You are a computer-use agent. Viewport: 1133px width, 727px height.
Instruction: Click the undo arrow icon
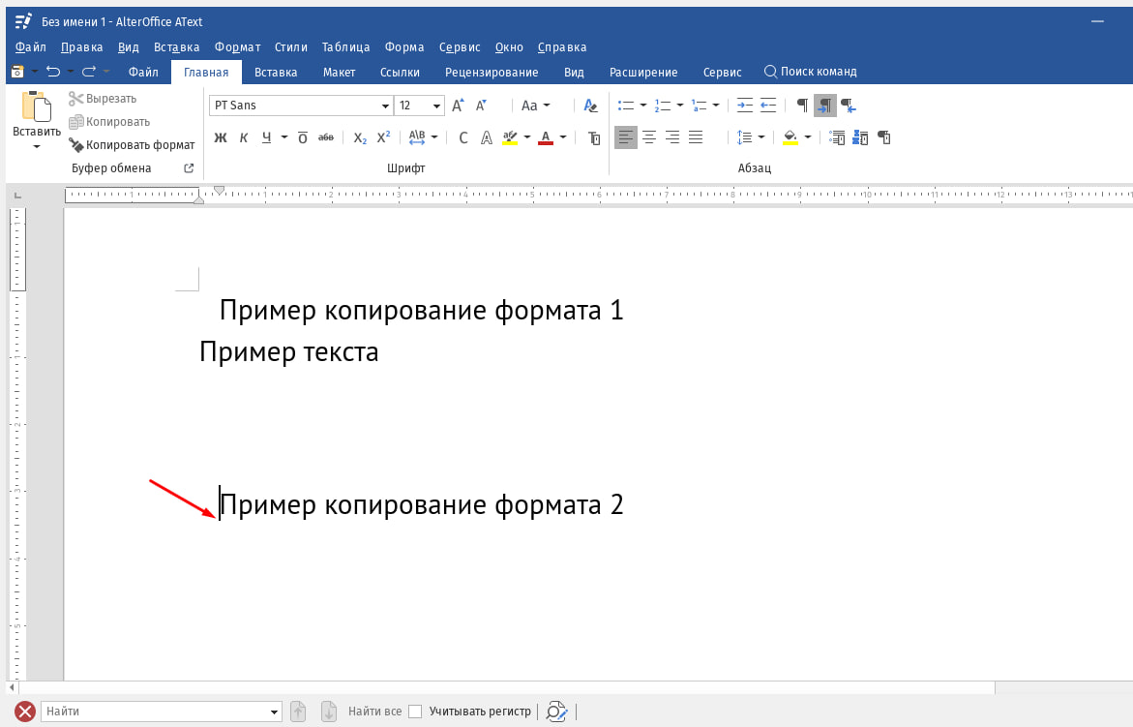53,72
